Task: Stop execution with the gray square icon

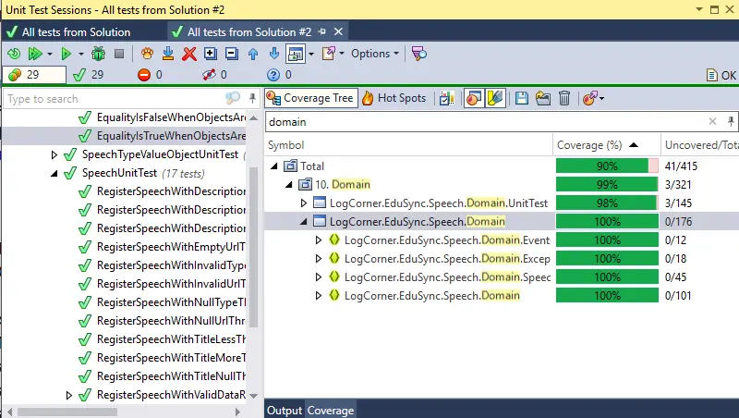Action: tap(119, 54)
